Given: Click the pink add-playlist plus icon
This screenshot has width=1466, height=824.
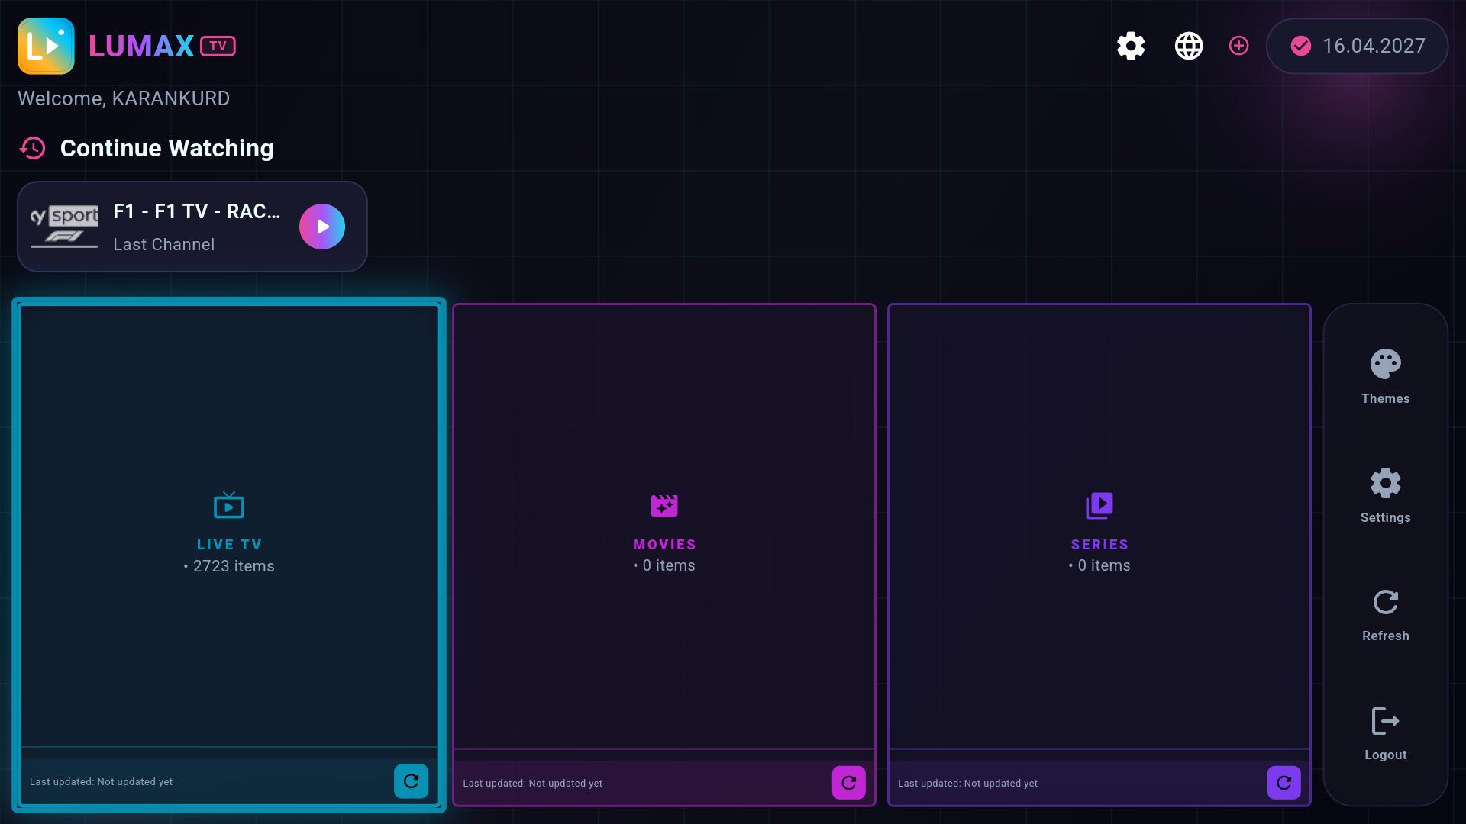Looking at the screenshot, I should click(x=1238, y=46).
